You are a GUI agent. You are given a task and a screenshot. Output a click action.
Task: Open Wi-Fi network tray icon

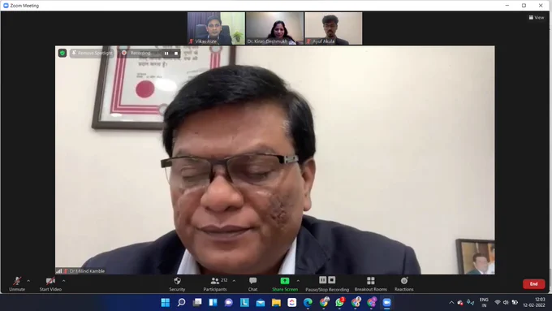[x=498, y=303]
